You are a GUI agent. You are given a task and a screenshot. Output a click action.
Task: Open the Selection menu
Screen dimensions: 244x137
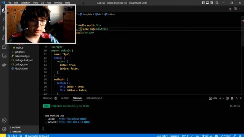(26, 3)
